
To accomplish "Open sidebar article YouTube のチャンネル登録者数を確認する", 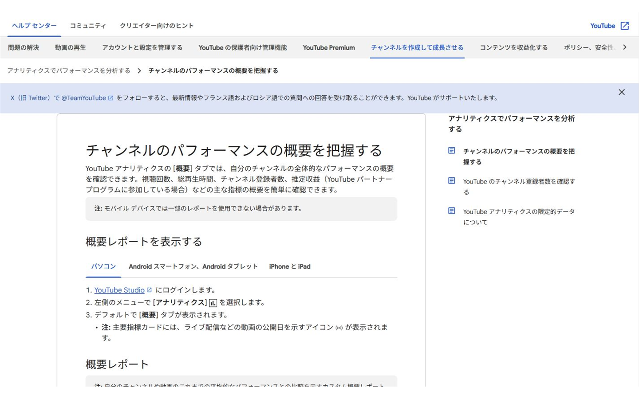I will pyautogui.click(x=519, y=187).
